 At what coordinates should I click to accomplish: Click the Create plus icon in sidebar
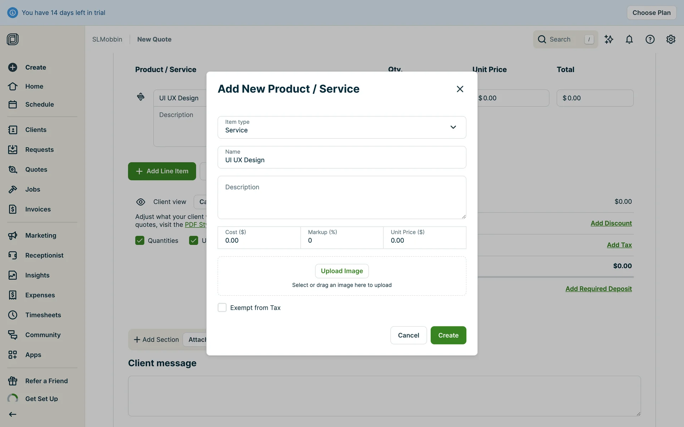pyautogui.click(x=13, y=67)
